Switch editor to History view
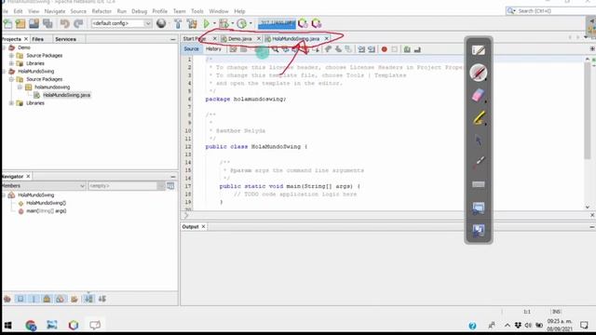 [213, 49]
